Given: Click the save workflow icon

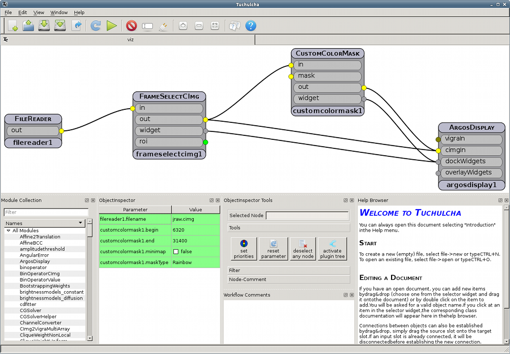Looking at the screenshot, I should pos(44,25).
